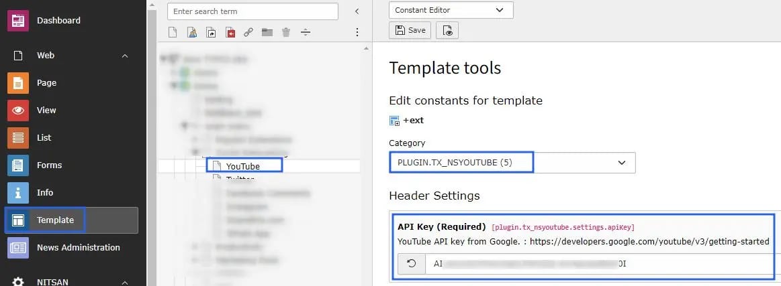The image size is (781, 286).
Task: Open the Info module icon
Action: [18, 193]
